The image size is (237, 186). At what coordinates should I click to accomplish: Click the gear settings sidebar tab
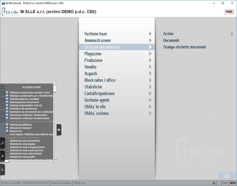[3, 90]
